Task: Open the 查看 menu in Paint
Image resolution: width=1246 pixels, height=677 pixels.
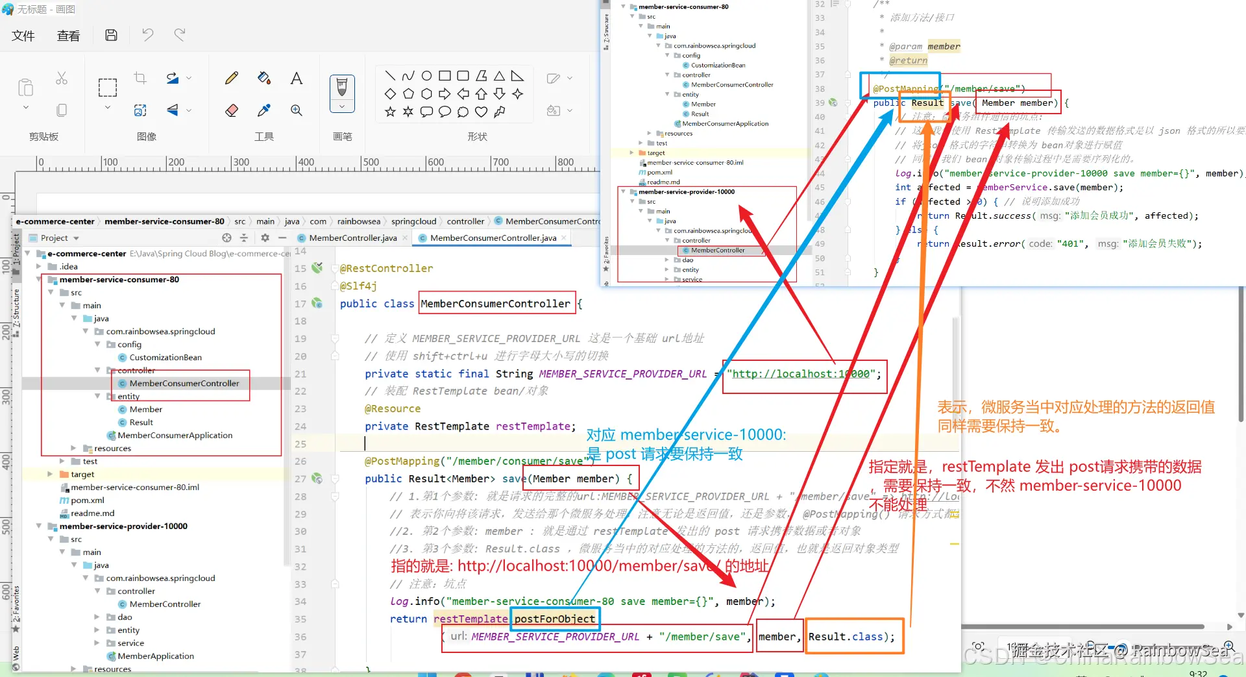Action: point(68,36)
